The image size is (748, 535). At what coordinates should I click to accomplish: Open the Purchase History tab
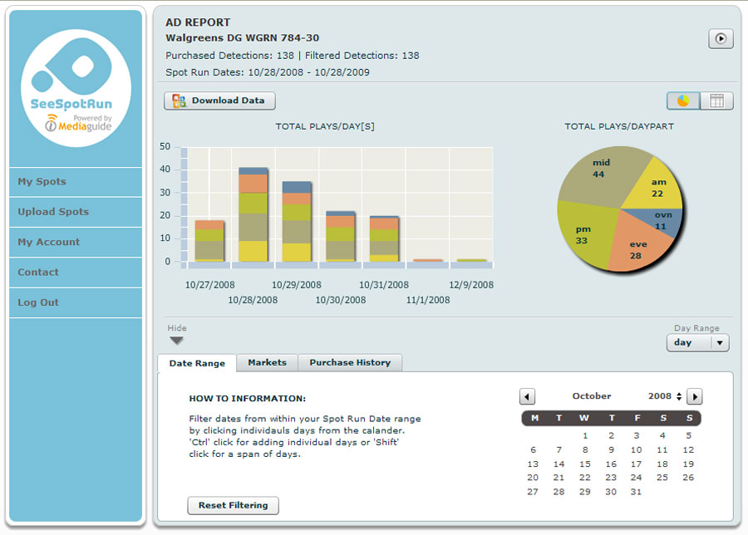349,363
